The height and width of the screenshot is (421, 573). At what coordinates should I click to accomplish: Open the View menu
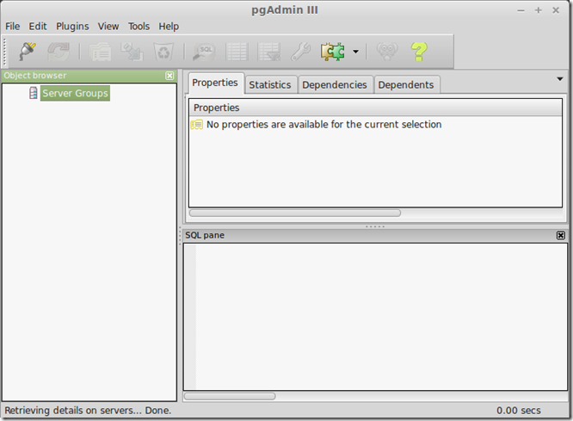click(108, 27)
